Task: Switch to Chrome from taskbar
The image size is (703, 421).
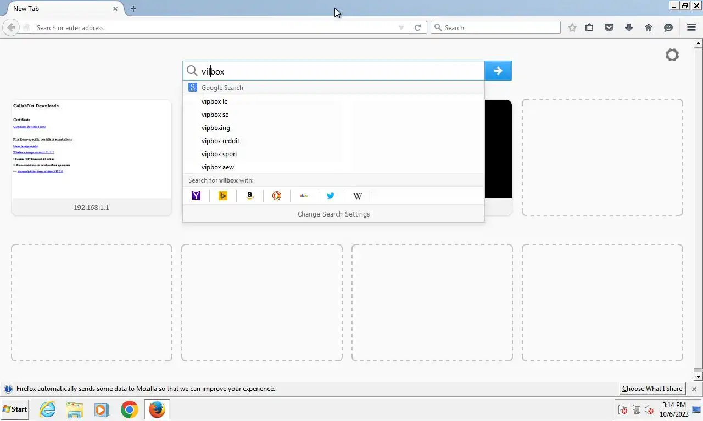Action: coord(129,409)
